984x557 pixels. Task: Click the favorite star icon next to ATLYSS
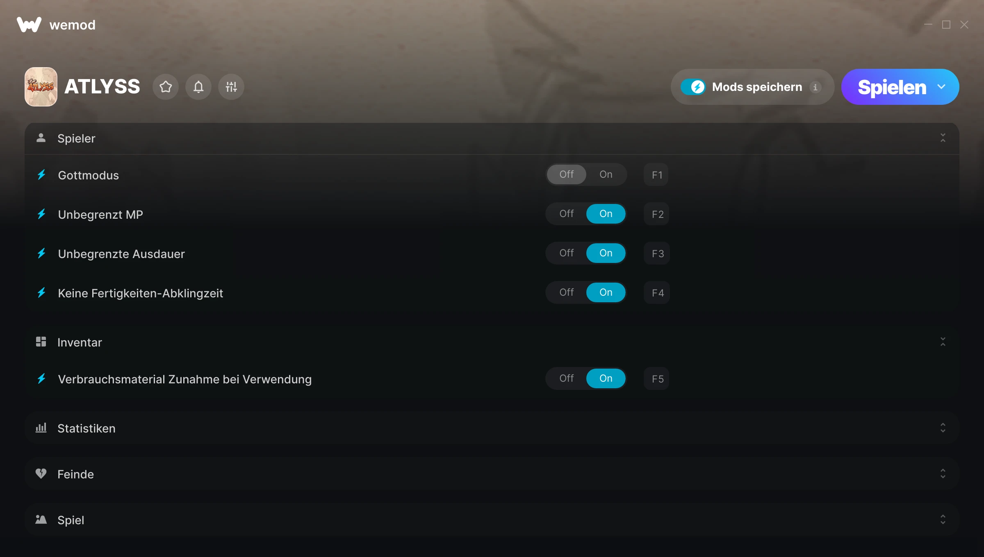[166, 87]
